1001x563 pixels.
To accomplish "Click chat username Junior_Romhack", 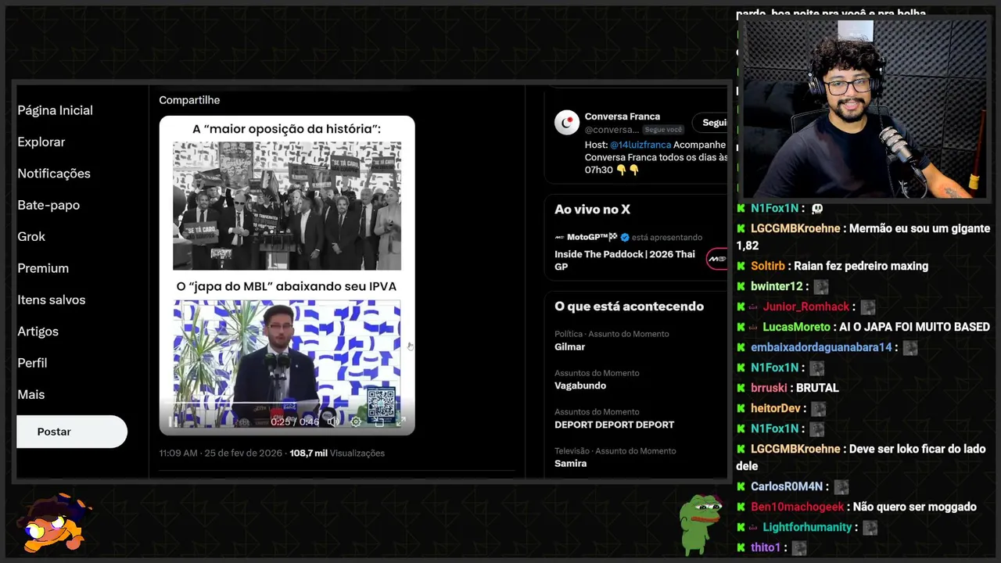I will [805, 307].
